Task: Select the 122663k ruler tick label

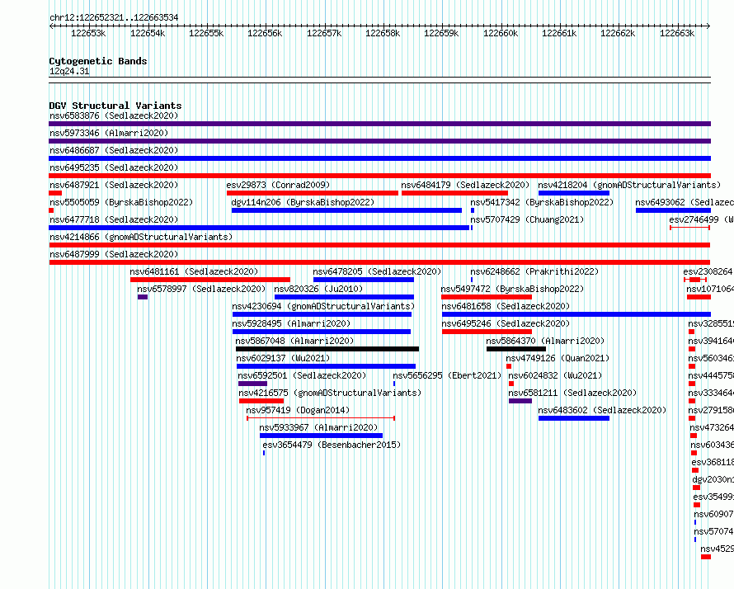Action: point(677,33)
